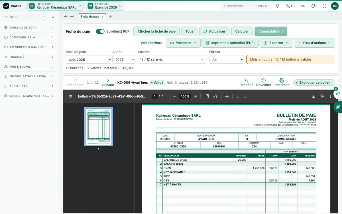Click the Dévalider icon for this bulletin
This screenshot has height=214, width=342.
pyautogui.click(x=264, y=82)
